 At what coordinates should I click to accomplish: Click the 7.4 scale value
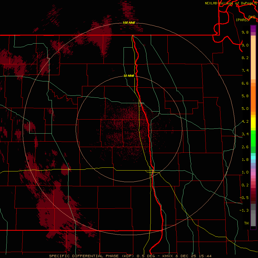pos(245,71)
